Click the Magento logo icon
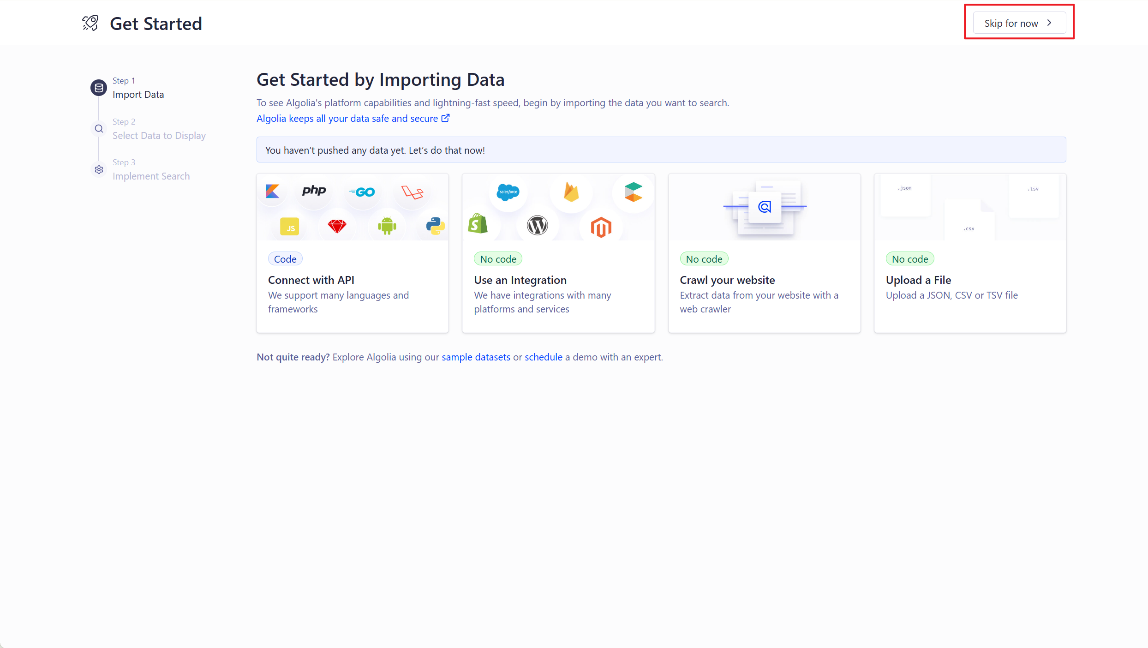The width and height of the screenshot is (1148, 648). (x=601, y=227)
